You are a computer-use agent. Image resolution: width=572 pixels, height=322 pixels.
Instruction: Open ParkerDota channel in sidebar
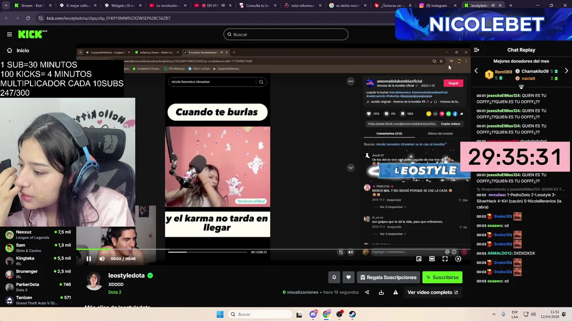[38, 287]
